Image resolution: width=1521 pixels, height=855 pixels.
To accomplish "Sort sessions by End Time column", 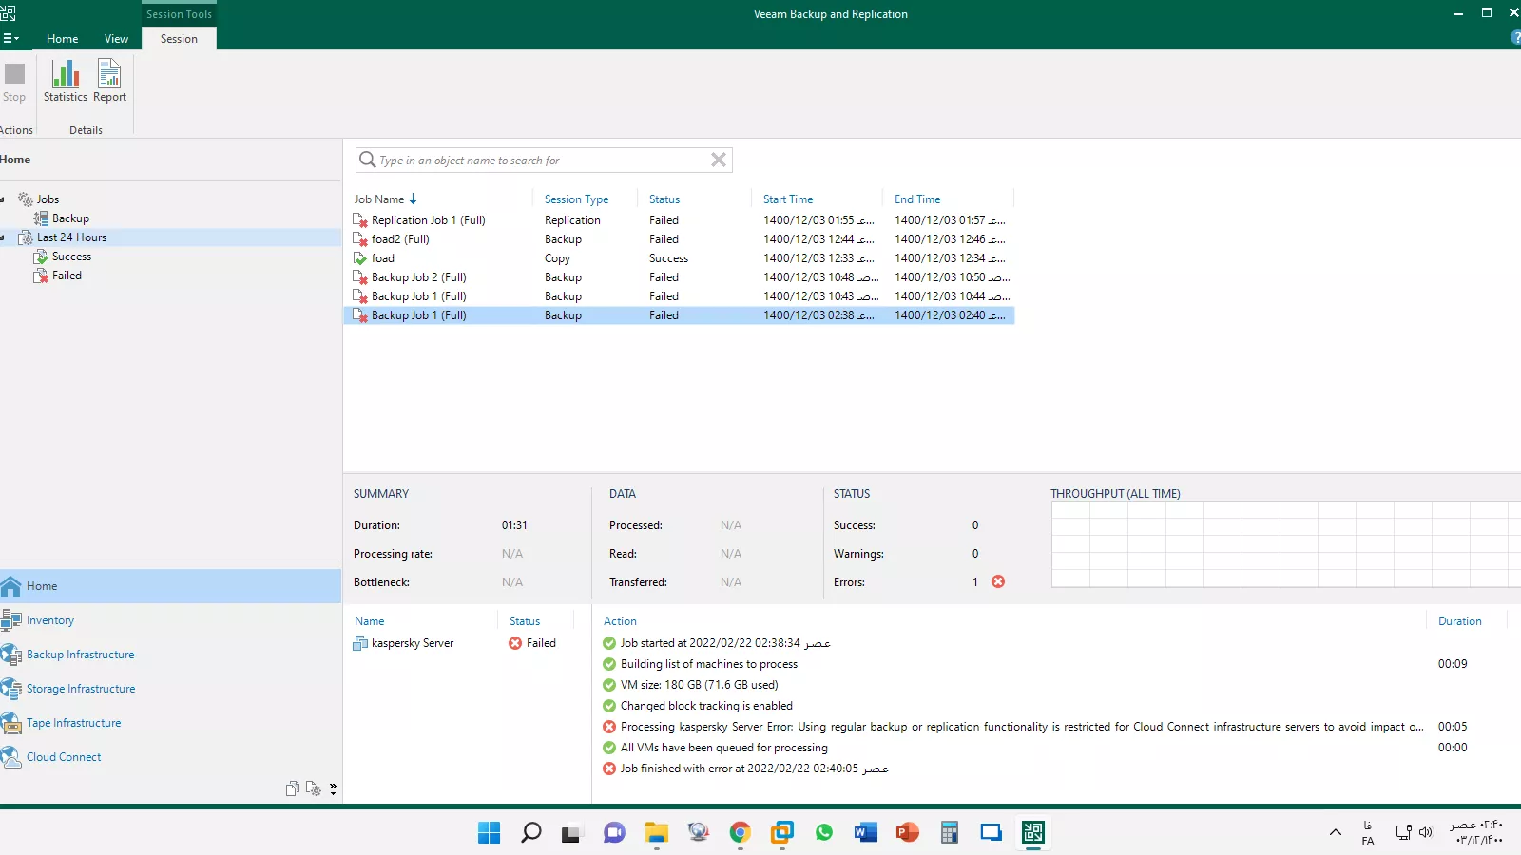I will (x=917, y=199).
